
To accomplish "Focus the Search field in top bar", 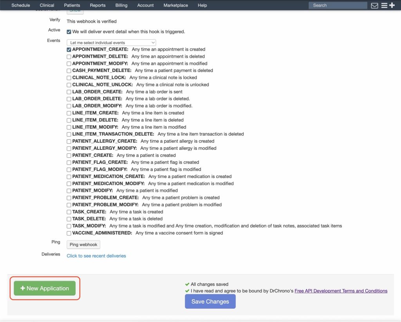I will pos(338,5).
